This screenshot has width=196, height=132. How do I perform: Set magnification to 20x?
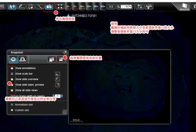(x=89, y=6)
